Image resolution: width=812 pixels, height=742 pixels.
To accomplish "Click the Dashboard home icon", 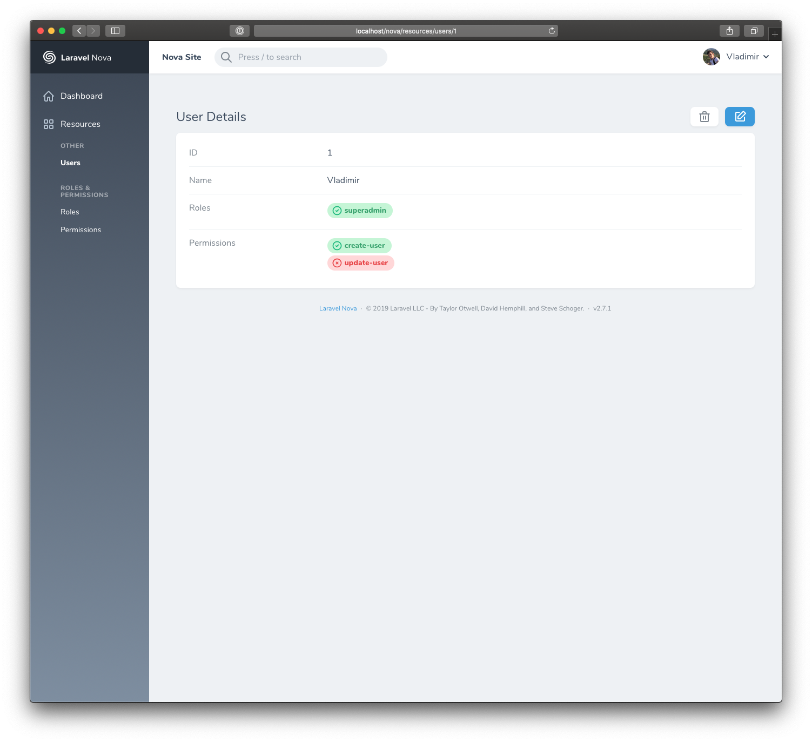I will click(49, 96).
